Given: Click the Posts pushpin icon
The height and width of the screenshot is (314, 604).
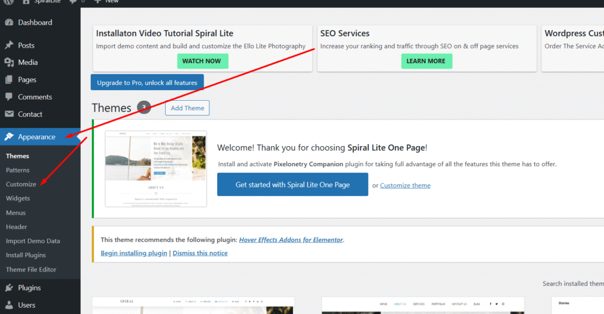Looking at the screenshot, I should pos(9,45).
